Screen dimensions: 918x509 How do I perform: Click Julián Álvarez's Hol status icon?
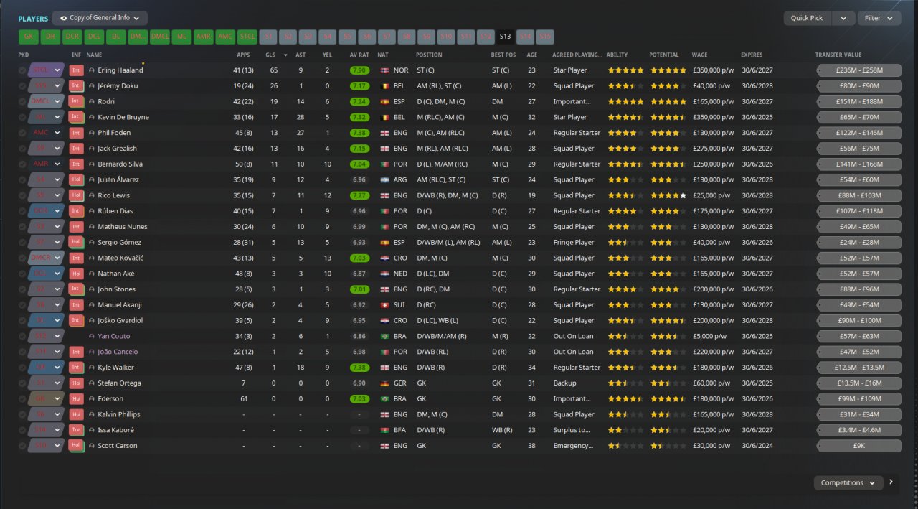click(x=77, y=179)
